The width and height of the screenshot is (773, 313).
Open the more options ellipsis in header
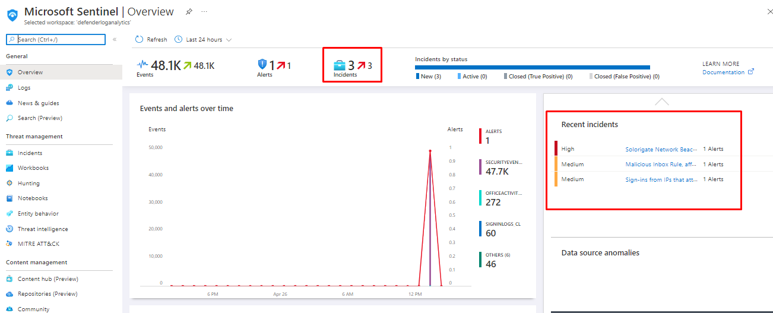click(204, 12)
